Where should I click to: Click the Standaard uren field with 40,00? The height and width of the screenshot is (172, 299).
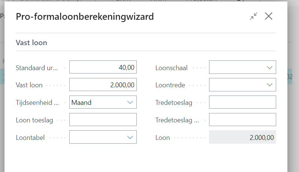pyautogui.click(x=103, y=68)
